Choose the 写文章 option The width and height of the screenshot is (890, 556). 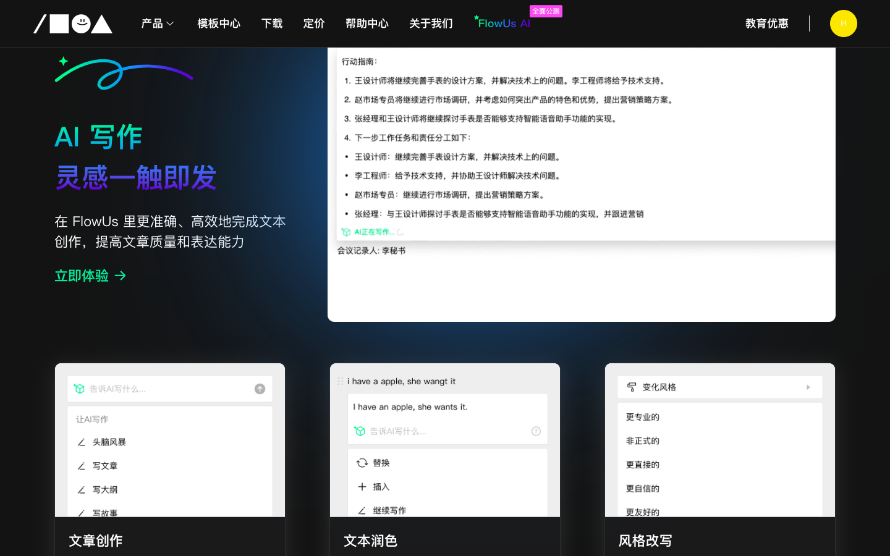coord(105,466)
